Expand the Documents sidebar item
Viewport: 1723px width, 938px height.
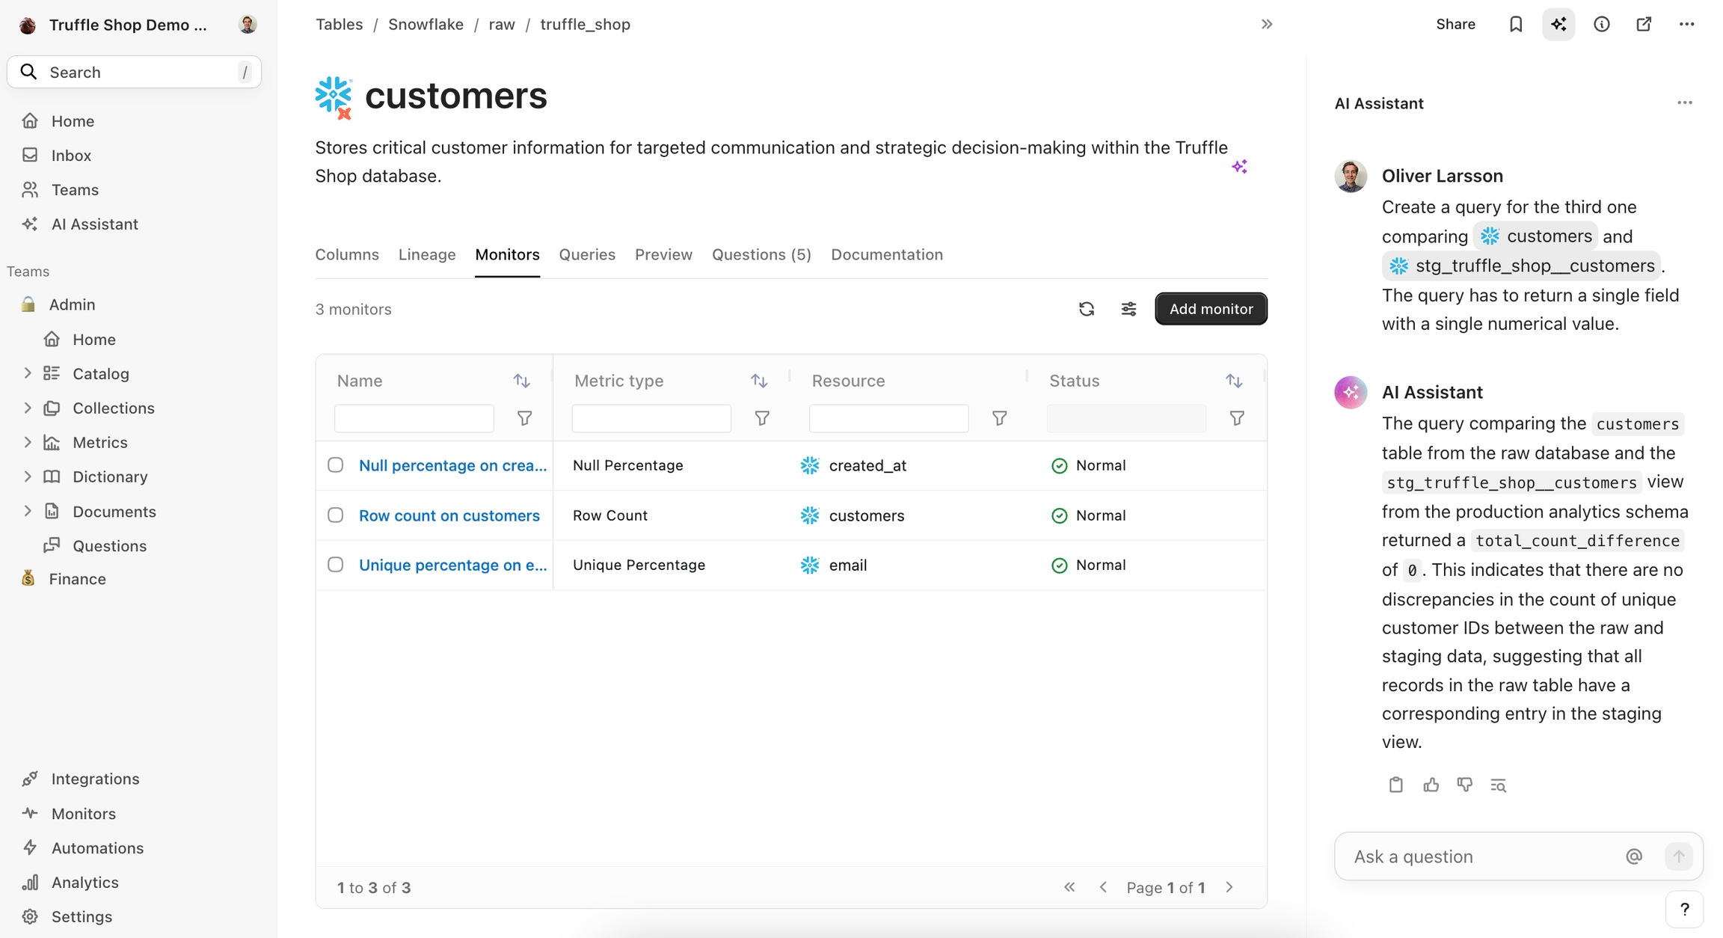pos(28,512)
